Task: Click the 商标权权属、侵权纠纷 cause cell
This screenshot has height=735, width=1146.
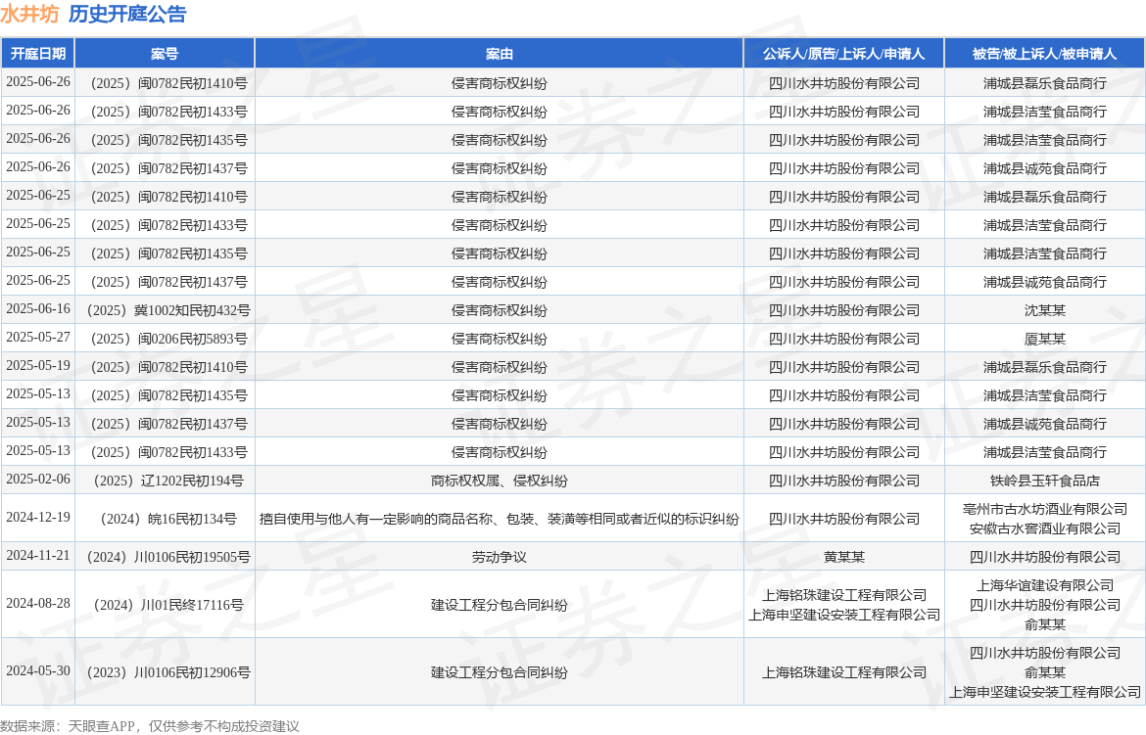Action: point(500,481)
